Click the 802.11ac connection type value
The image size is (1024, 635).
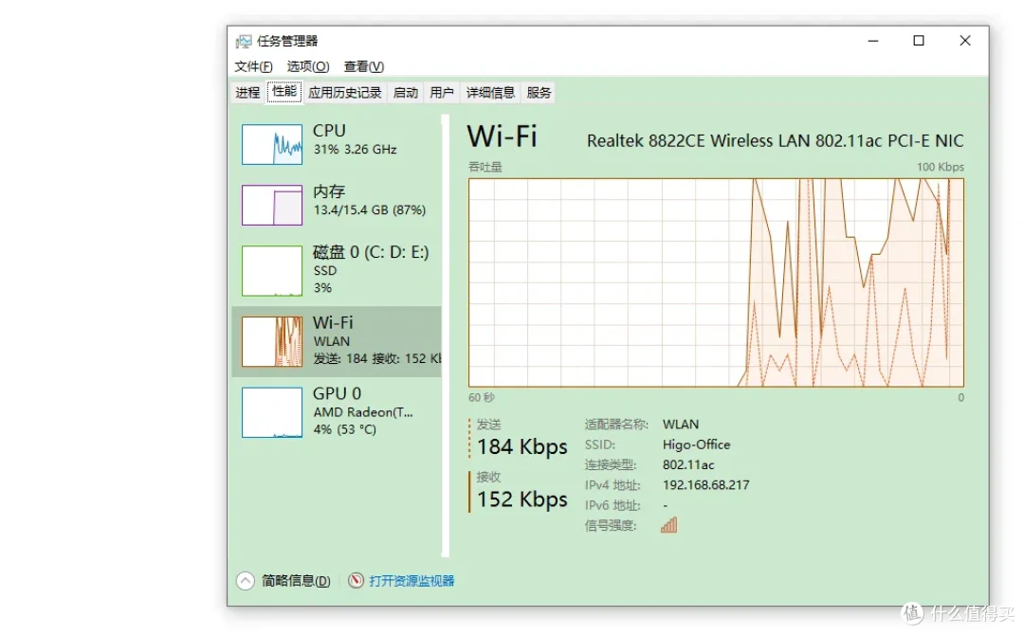[688, 464]
